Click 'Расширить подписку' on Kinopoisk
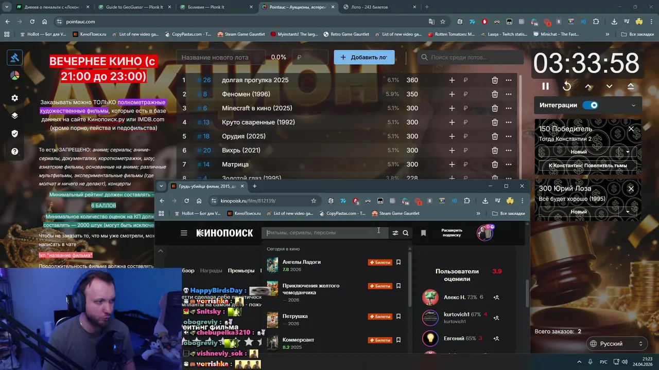659x370 pixels. coord(452,233)
